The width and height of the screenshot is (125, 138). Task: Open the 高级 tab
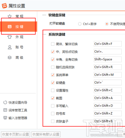(x=19, y=57)
